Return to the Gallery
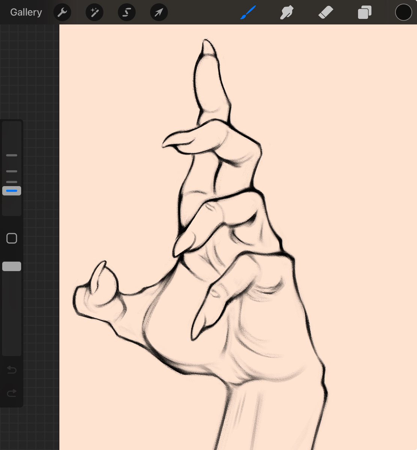This screenshot has height=450, width=417. [26, 12]
